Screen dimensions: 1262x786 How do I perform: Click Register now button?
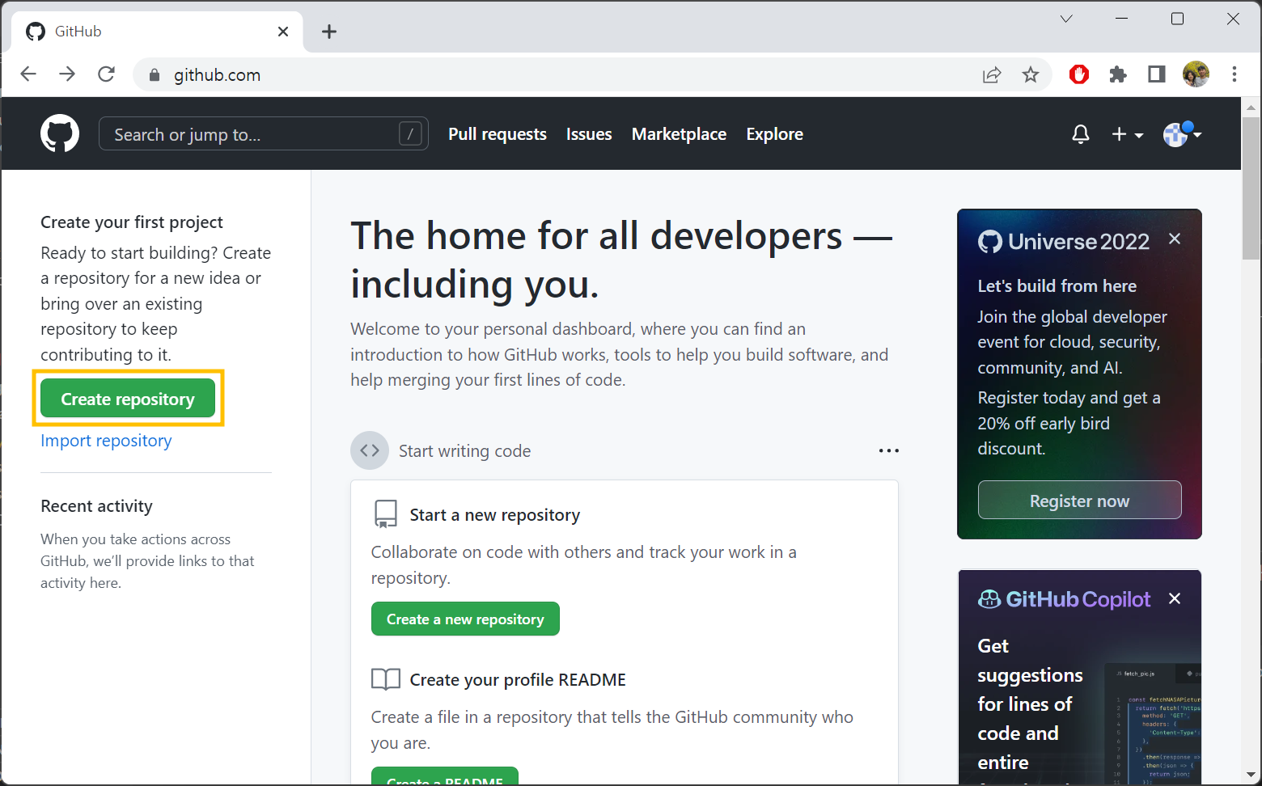pyautogui.click(x=1079, y=501)
